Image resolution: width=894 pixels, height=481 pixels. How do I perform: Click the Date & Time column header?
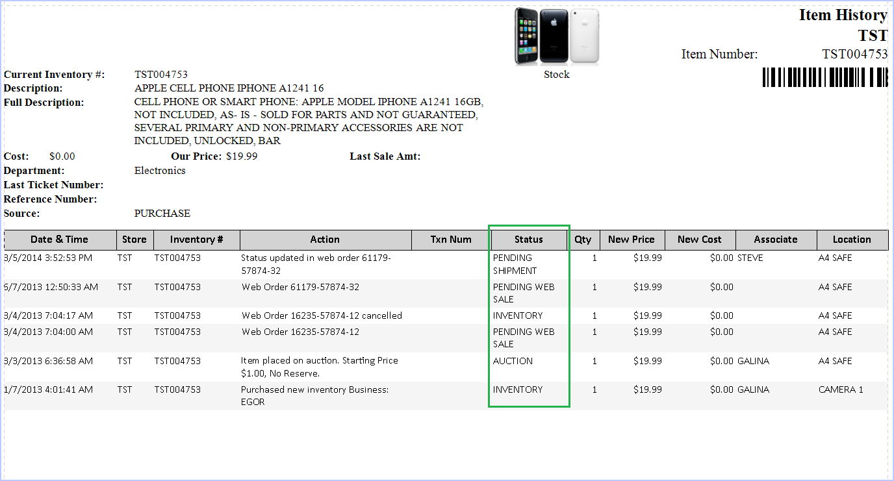click(x=60, y=240)
